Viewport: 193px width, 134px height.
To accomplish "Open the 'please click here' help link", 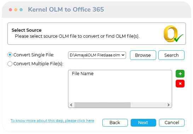I will (80, 121).
